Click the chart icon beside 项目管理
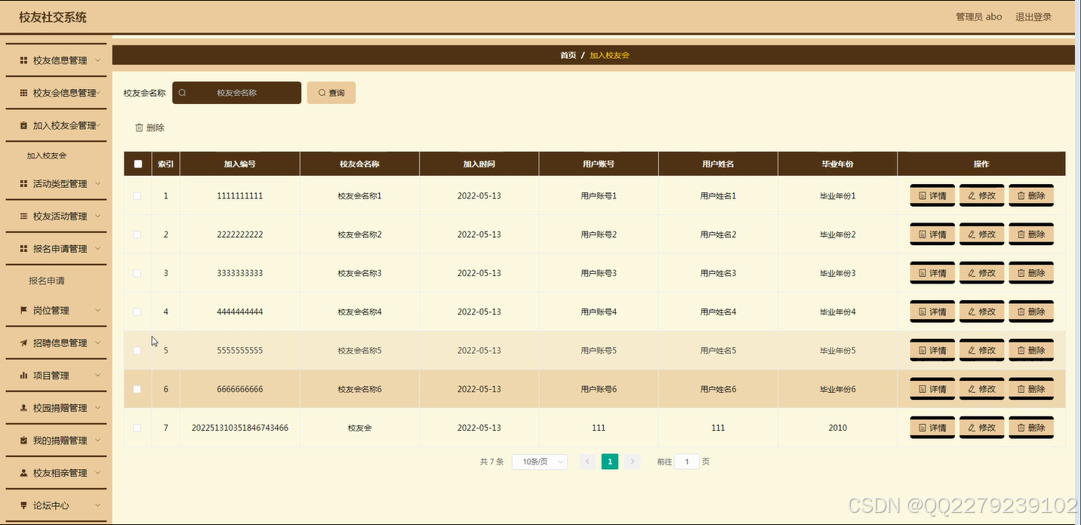This screenshot has height=525, width=1081. pos(23,375)
